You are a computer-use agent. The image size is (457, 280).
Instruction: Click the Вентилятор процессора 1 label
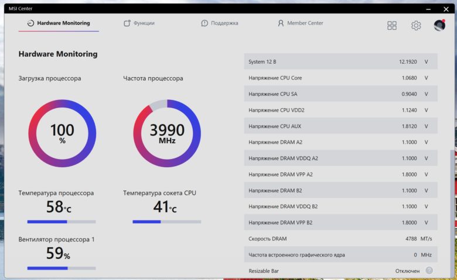click(56, 239)
